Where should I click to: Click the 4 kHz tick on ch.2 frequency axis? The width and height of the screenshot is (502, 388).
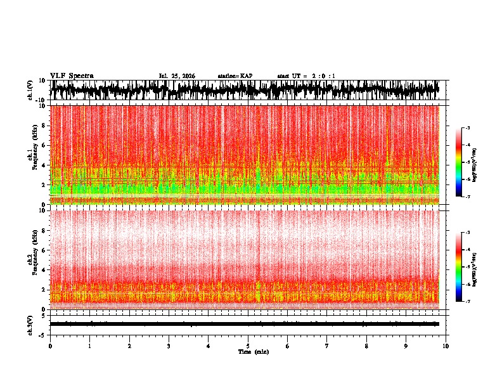(x=44, y=270)
